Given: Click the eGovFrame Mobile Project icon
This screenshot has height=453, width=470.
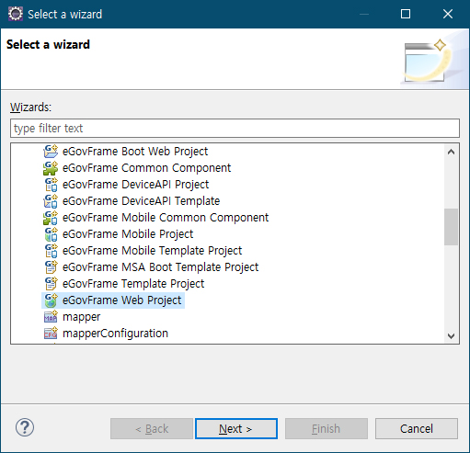Looking at the screenshot, I should [51, 234].
